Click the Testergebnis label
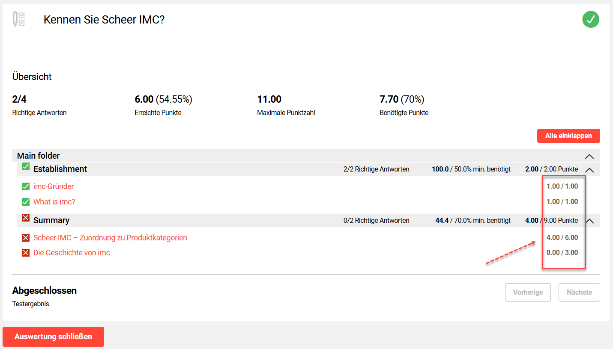This screenshot has width=613, height=349. [x=31, y=304]
